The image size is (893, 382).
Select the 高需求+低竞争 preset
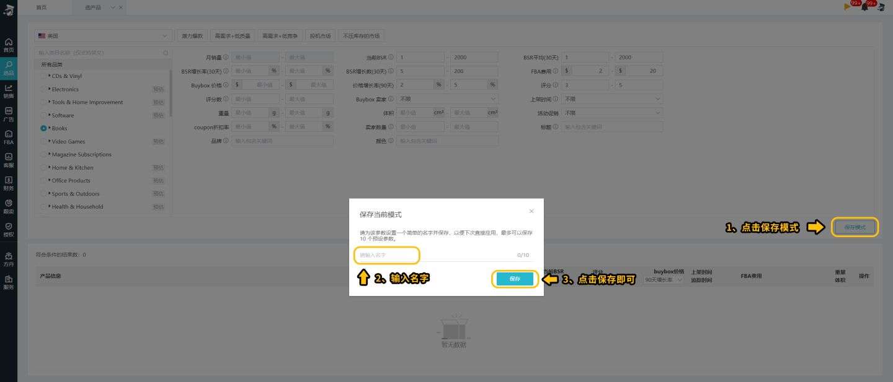(280, 36)
